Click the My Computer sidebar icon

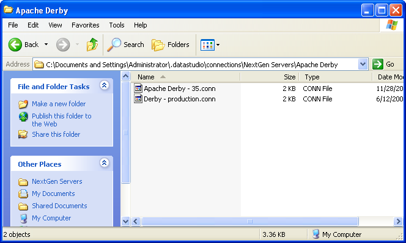pyautogui.click(x=24, y=219)
